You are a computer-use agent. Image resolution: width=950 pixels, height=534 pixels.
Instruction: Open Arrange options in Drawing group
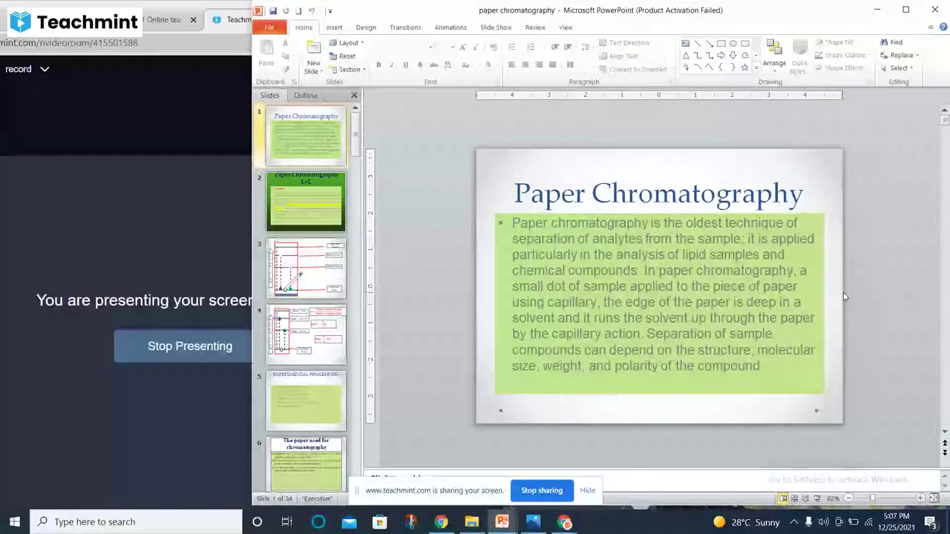click(x=774, y=56)
